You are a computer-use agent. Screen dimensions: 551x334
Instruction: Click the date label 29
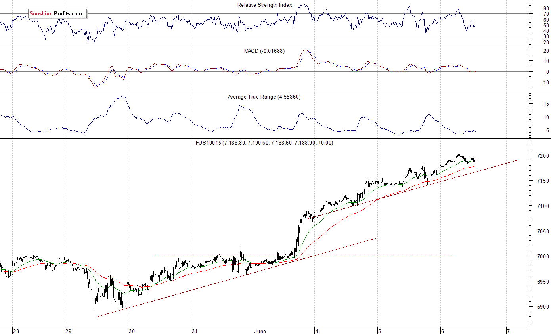pyautogui.click(x=68, y=331)
